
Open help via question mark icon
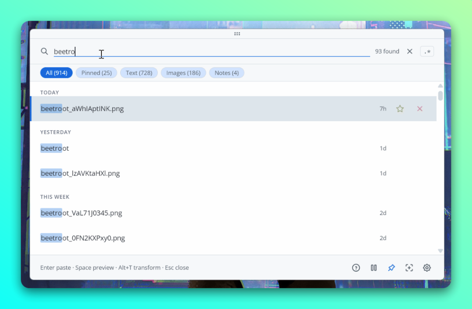[356, 268]
